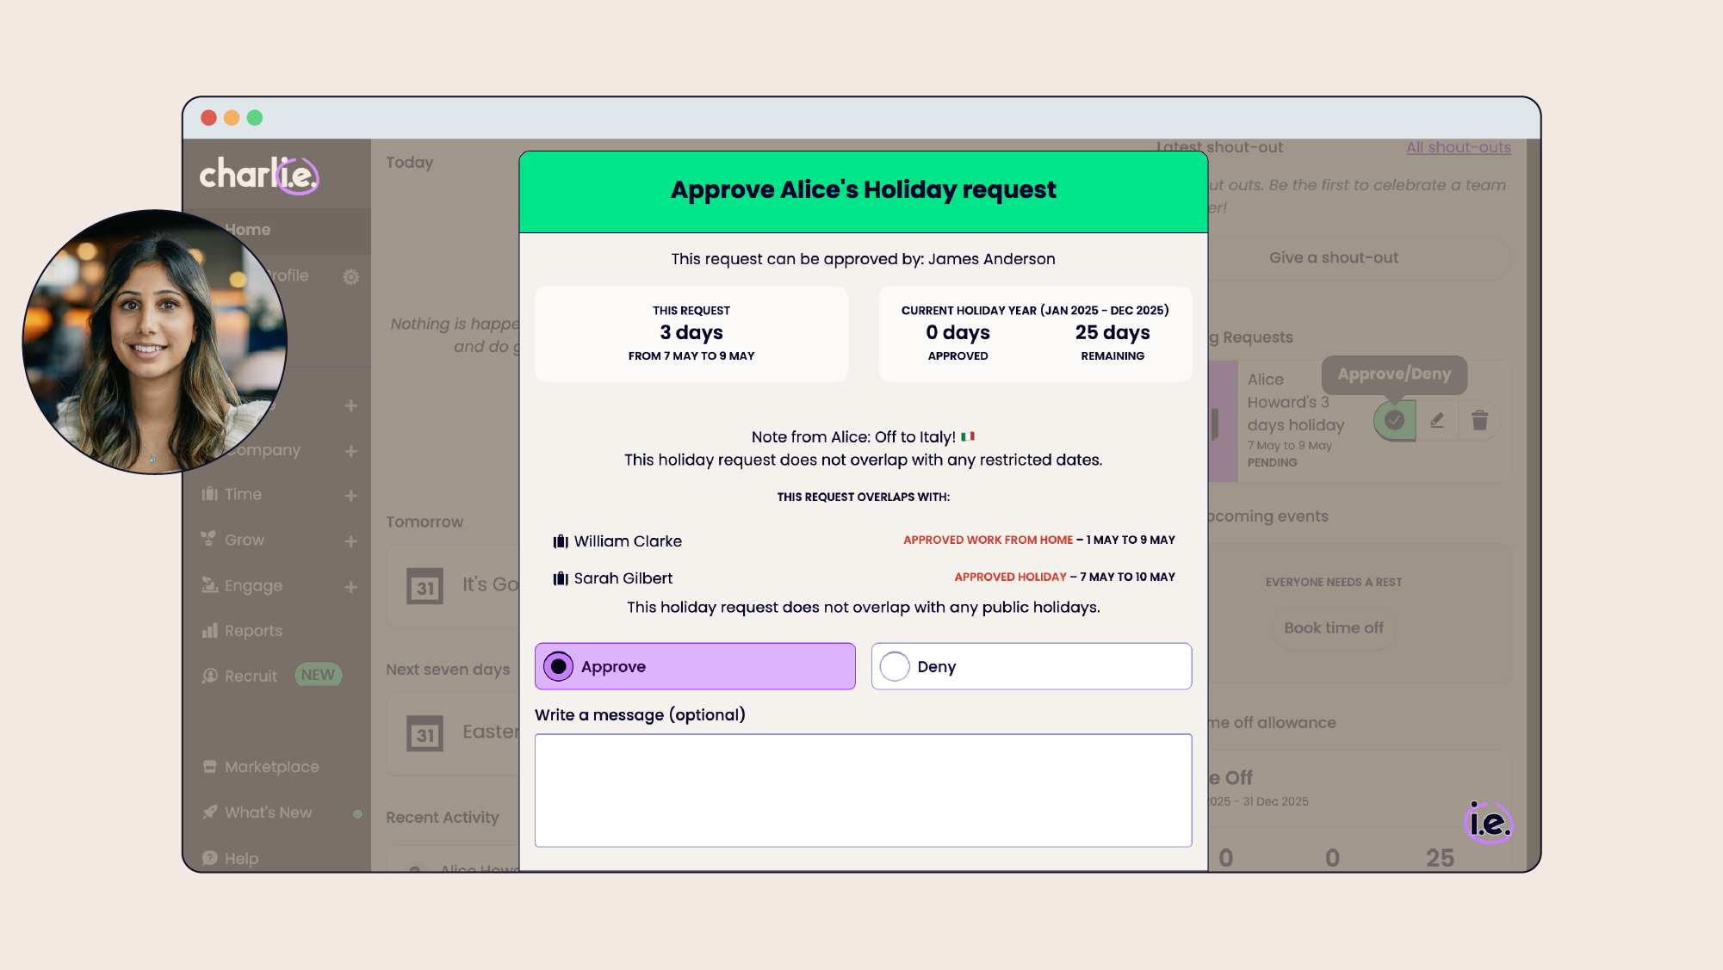The width and height of the screenshot is (1723, 970).
Task: Click the Give a shout-out button
Action: coord(1333,257)
